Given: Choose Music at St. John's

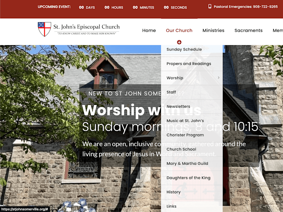Looking at the screenshot, I should 185,120.
